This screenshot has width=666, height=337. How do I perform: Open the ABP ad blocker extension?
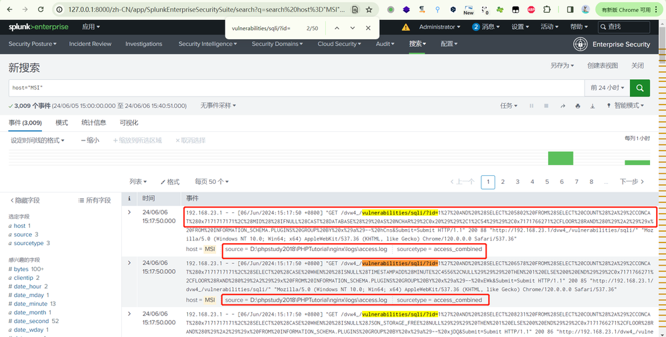531,9
